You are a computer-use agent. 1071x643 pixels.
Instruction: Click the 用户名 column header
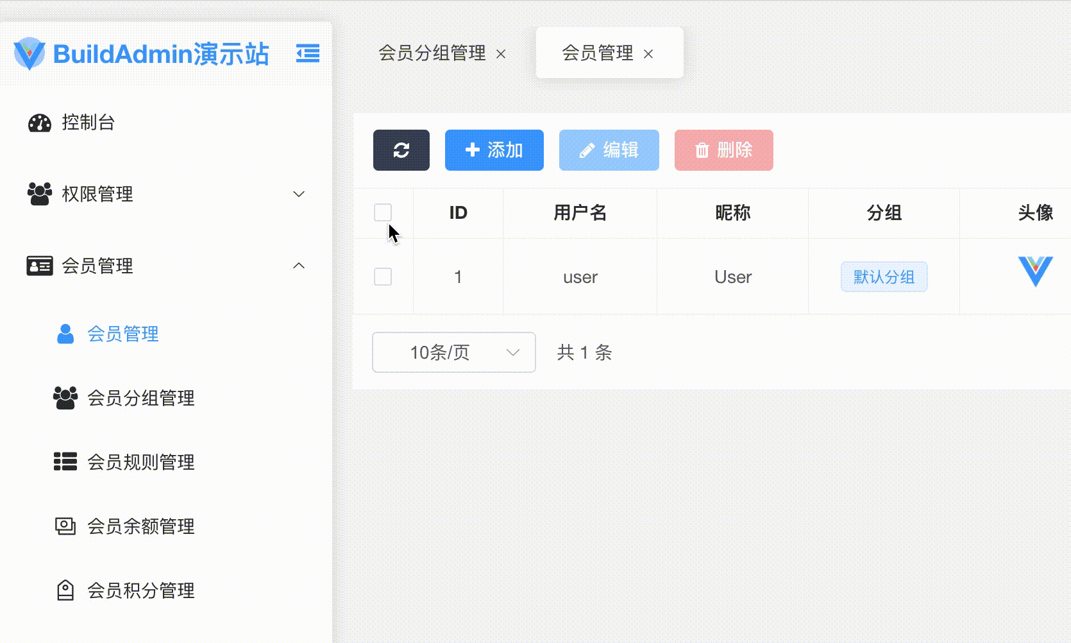[580, 212]
